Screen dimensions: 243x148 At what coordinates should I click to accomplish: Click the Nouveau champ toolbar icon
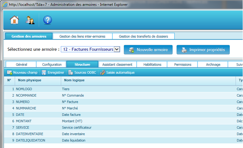(x=10, y=72)
